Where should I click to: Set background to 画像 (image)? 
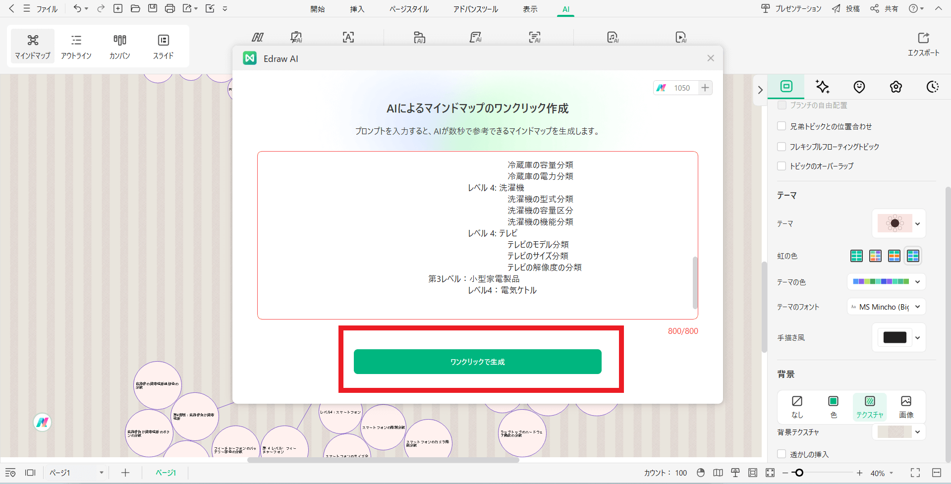coord(906,407)
